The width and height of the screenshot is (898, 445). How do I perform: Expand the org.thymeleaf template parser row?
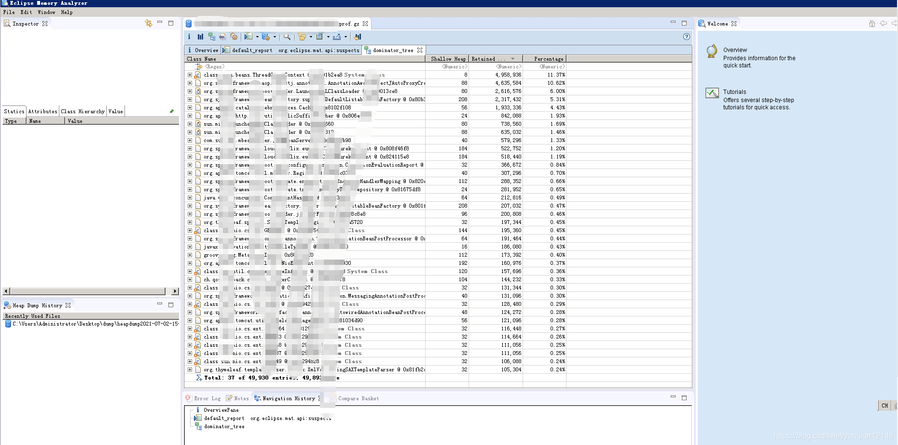[x=190, y=369]
